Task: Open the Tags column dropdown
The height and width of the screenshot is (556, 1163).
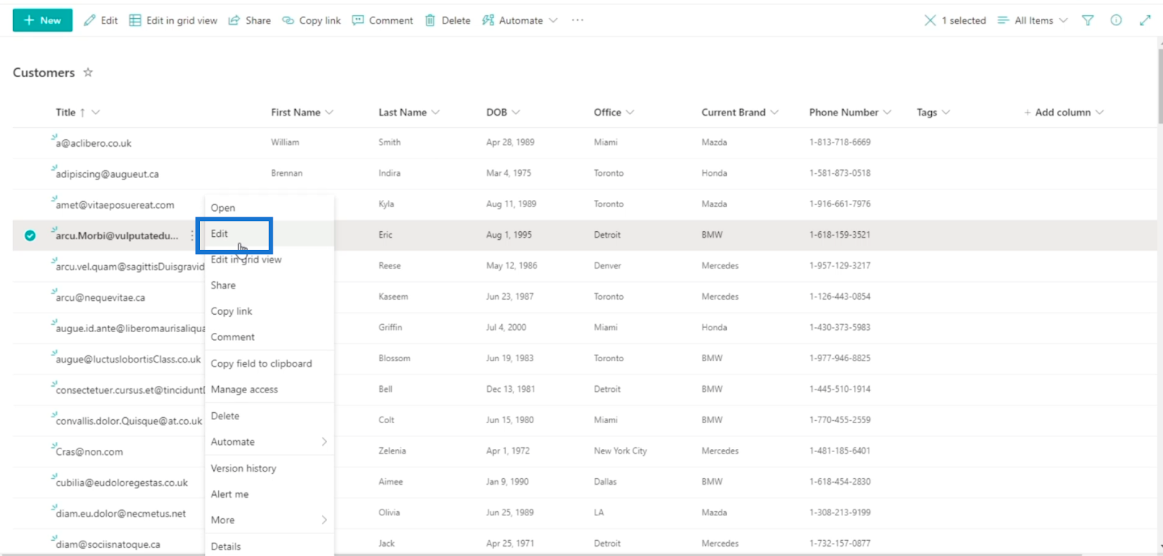Action: (946, 112)
